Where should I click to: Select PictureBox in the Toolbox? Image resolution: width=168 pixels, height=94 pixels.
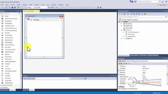tap(8, 21)
